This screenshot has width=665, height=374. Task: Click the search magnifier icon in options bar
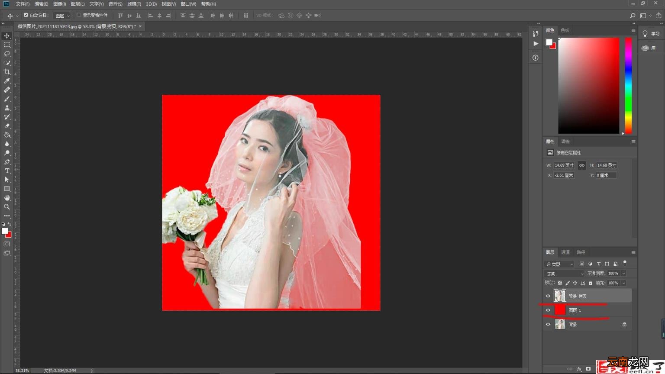[x=633, y=16]
